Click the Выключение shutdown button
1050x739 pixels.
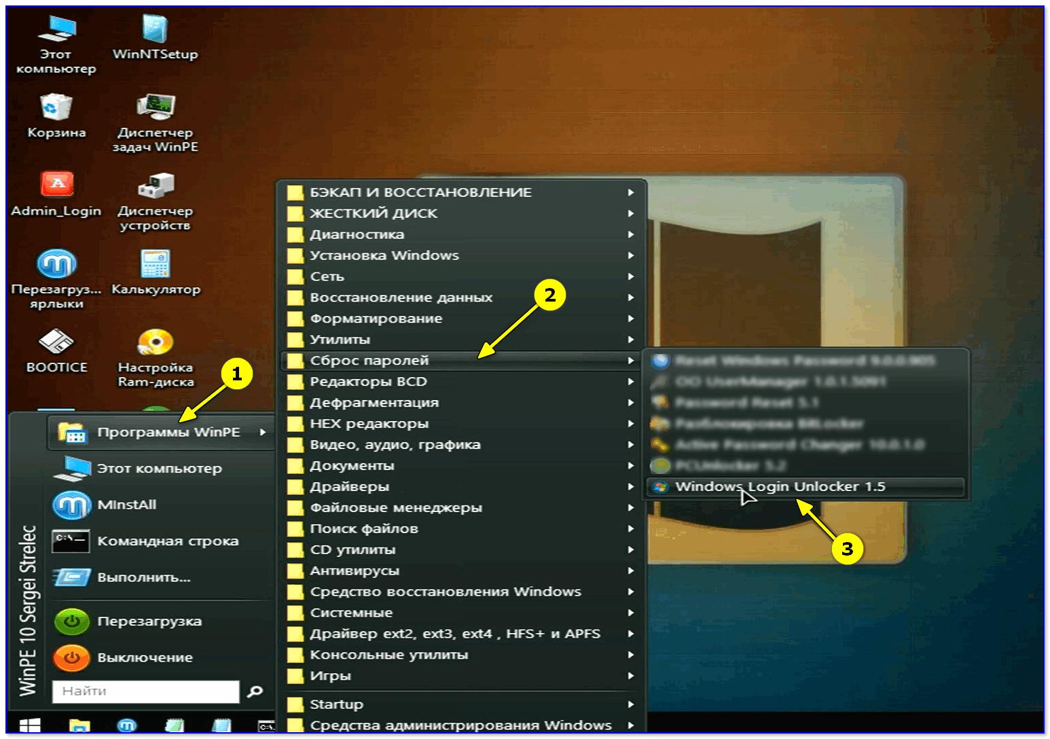[144, 657]
